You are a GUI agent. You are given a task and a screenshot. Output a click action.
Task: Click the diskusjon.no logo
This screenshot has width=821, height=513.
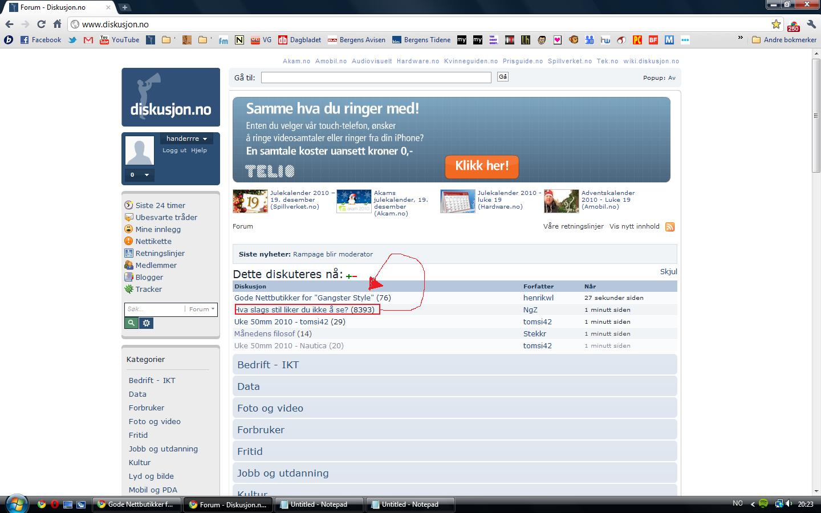pos(170,97)
